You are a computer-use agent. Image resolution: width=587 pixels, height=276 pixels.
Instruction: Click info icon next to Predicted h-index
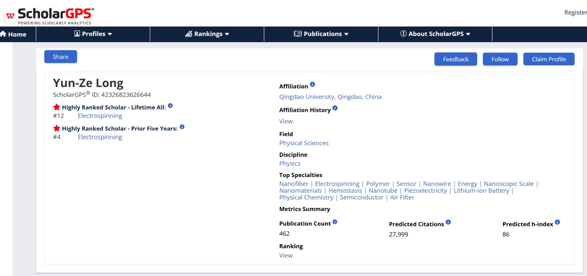pos(557,222)
